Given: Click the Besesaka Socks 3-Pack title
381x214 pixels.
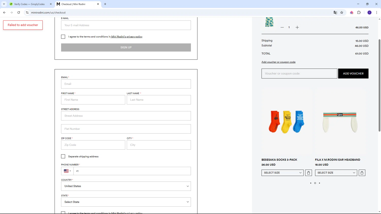Looking at the screenshot, I should 279,160.
